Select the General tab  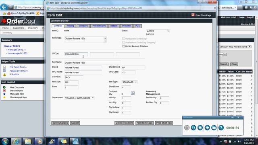point(58,26)
